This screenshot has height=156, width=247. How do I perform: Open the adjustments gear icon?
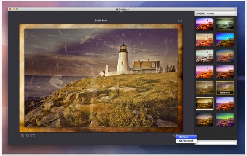[x=27, y=135]
